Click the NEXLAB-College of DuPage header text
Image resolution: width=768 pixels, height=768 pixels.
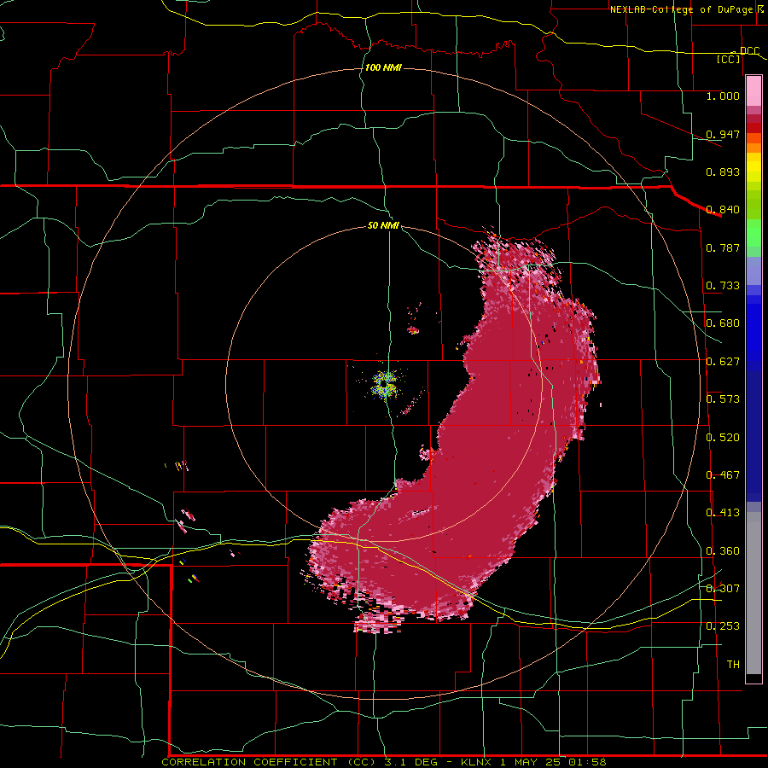(681, 9)
